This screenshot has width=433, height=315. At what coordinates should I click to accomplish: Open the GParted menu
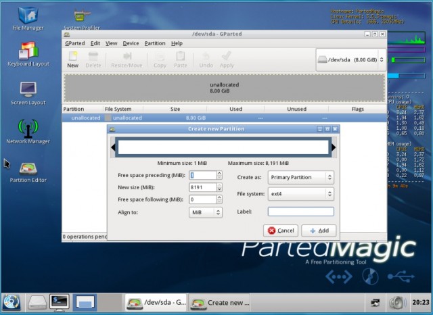(75, 43)
